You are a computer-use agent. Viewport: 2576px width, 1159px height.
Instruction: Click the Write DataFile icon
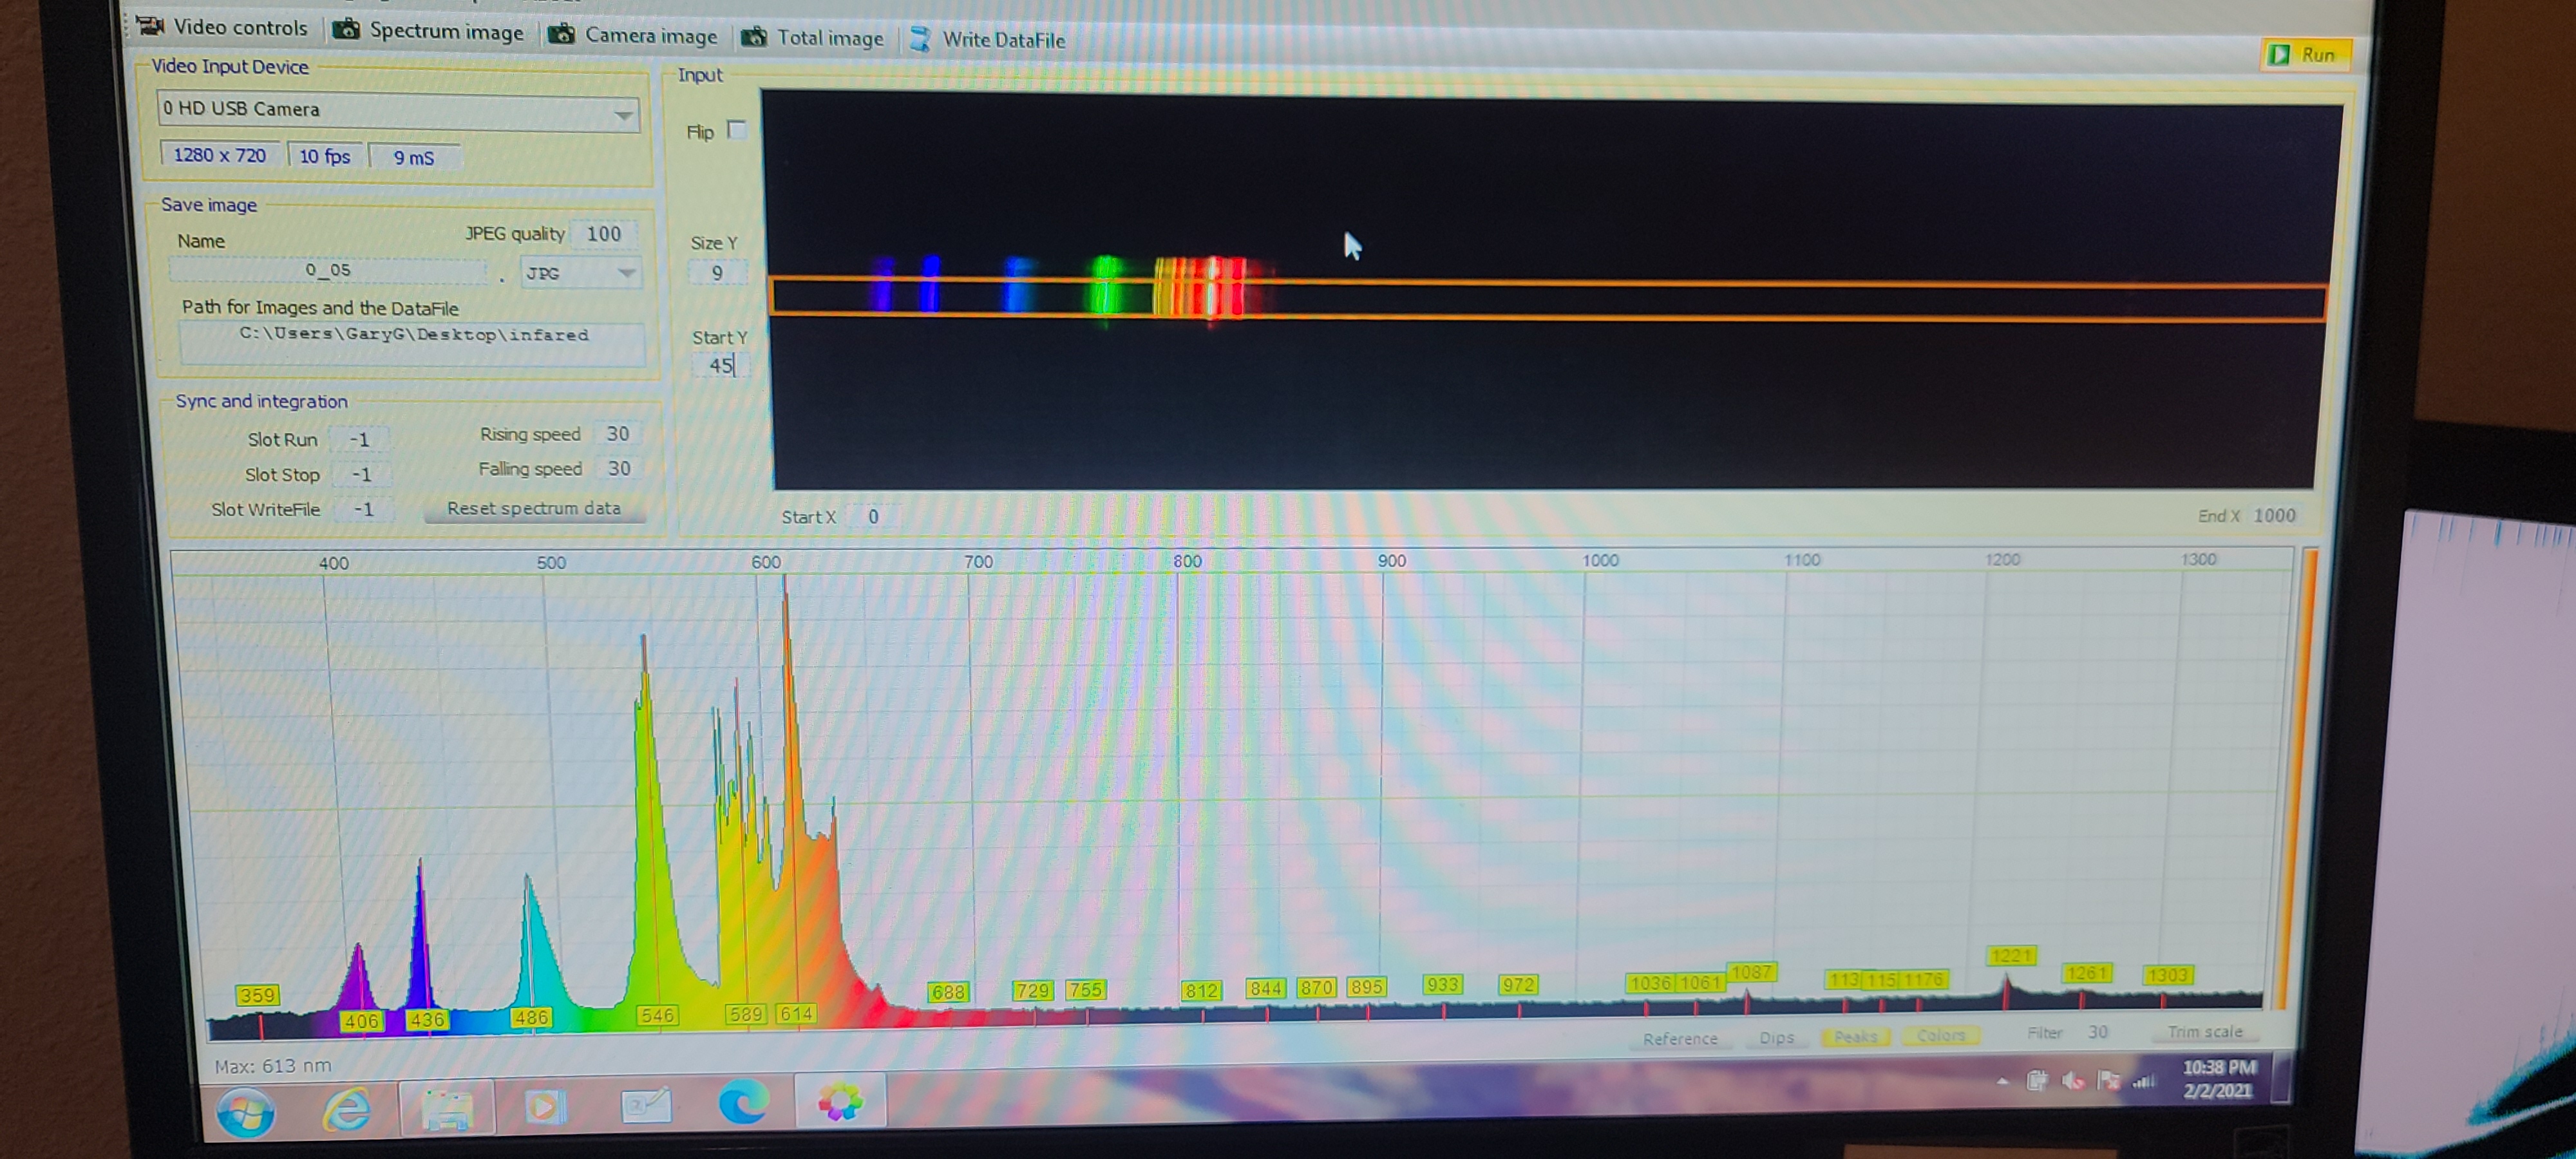[920, 39]
